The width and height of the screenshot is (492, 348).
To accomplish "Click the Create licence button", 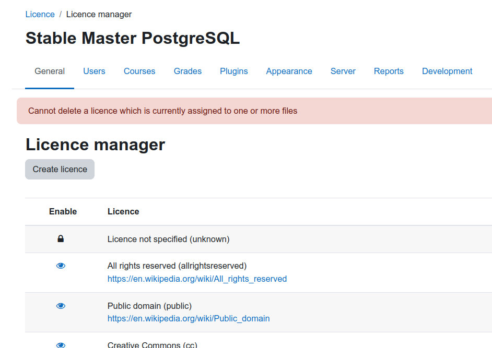I will [x=60, y=169].
